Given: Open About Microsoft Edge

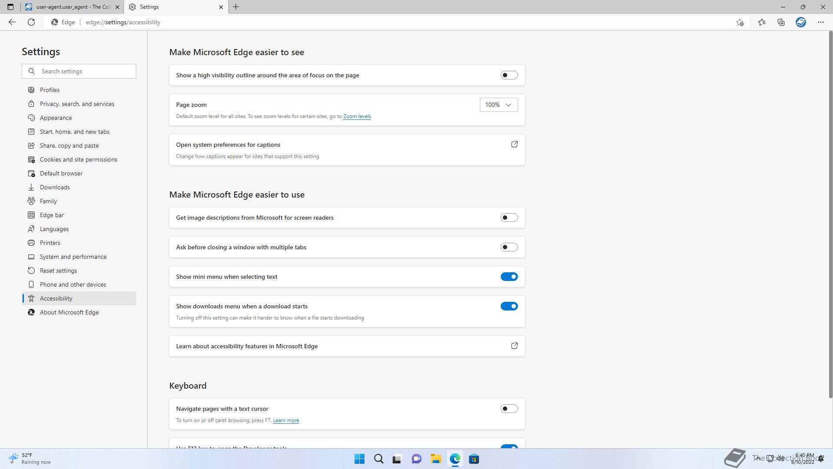Looking at the screenshot, I should point(79,312).
